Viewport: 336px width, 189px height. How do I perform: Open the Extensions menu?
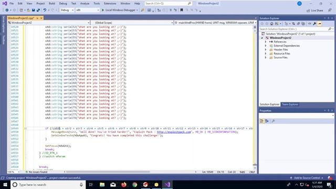110,4
